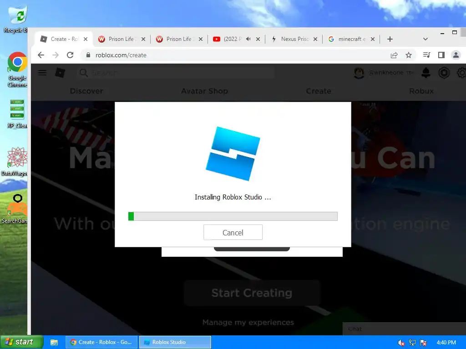This screenshot has height=349, width=466.
Task: Open Manage my experiences link
Action: 248,322
